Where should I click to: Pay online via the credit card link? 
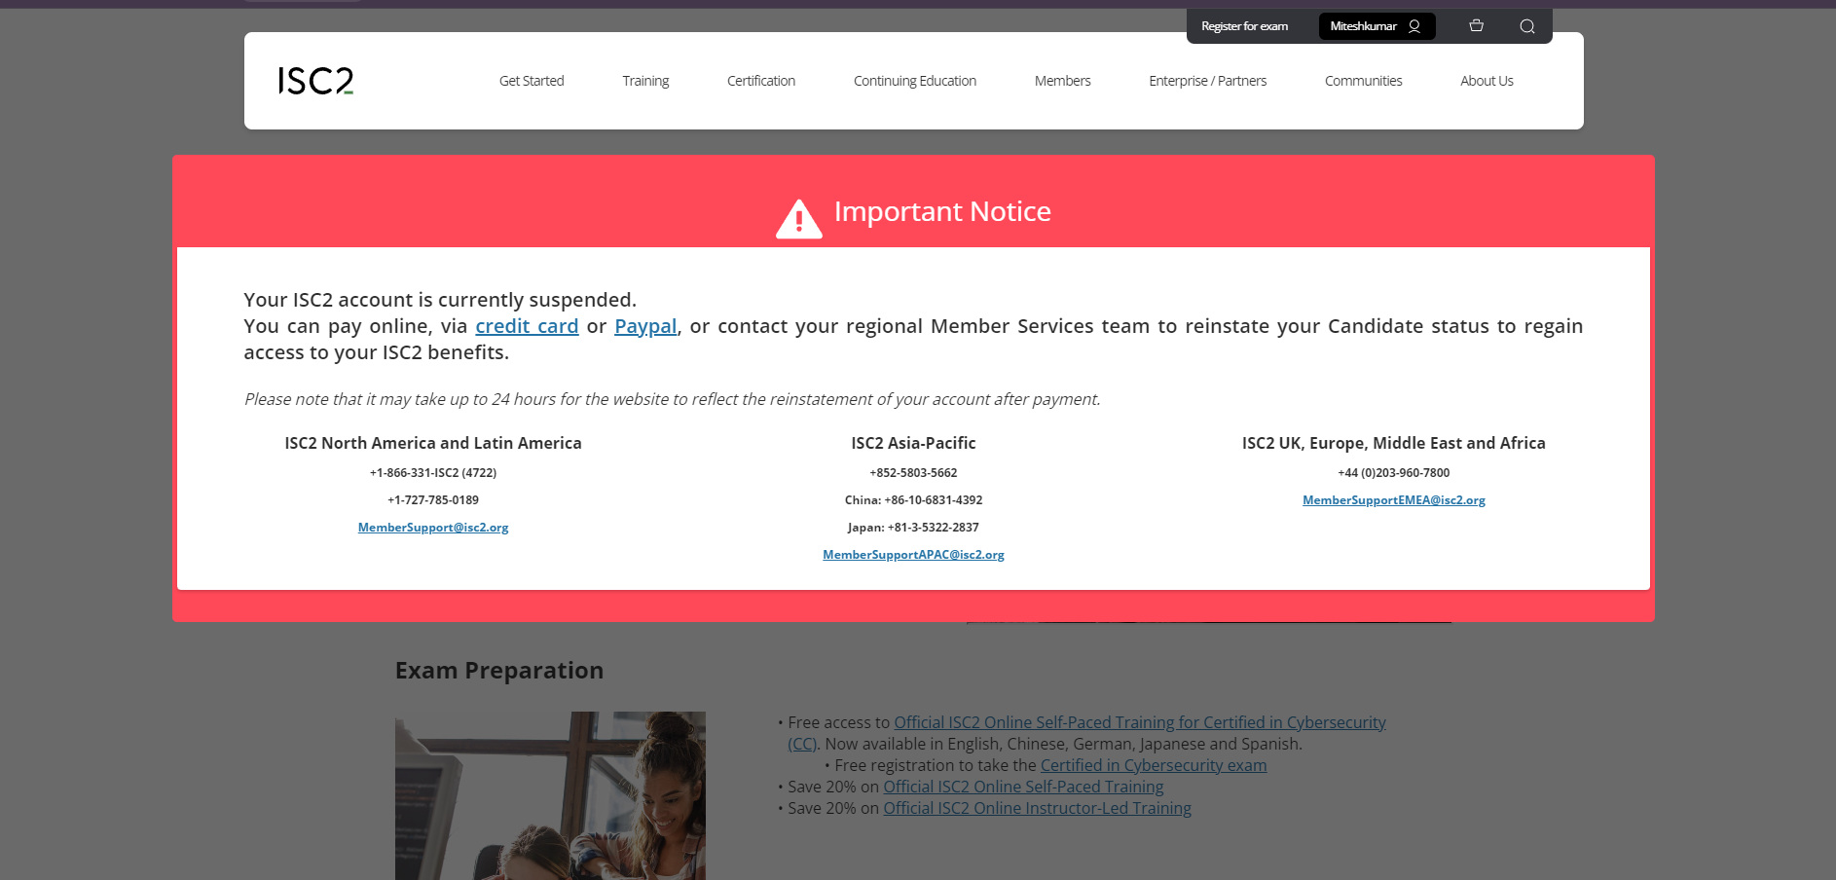click(x=526, y=326)
